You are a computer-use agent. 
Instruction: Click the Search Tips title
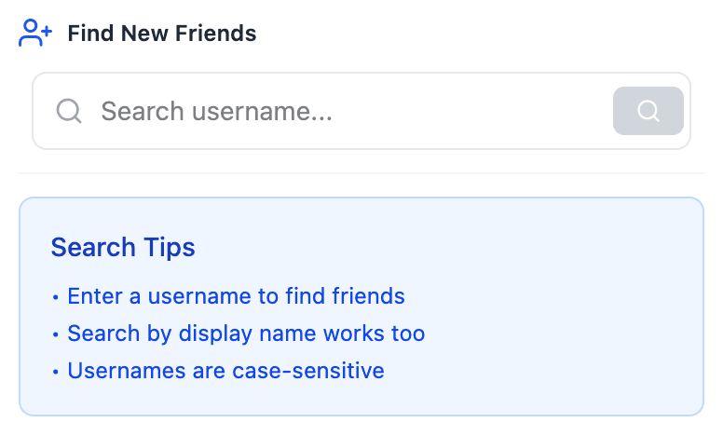pos(123,248)
